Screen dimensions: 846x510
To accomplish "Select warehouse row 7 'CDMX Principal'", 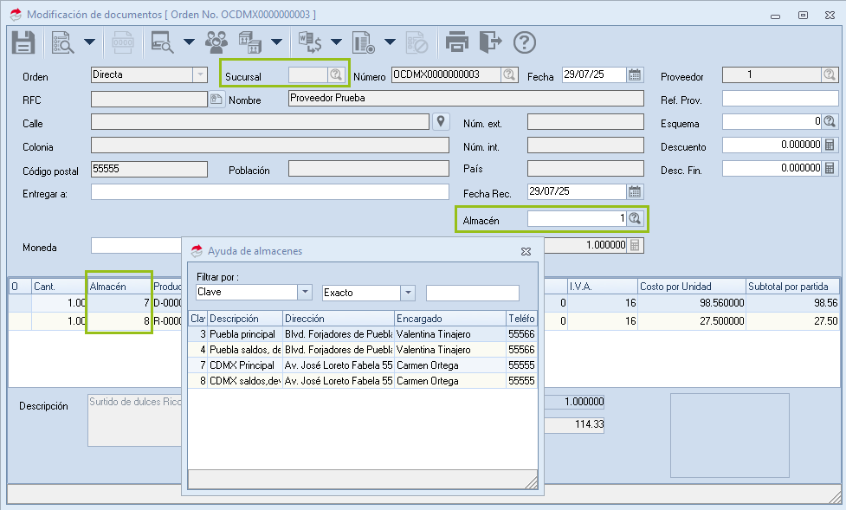I will point(242,365).
